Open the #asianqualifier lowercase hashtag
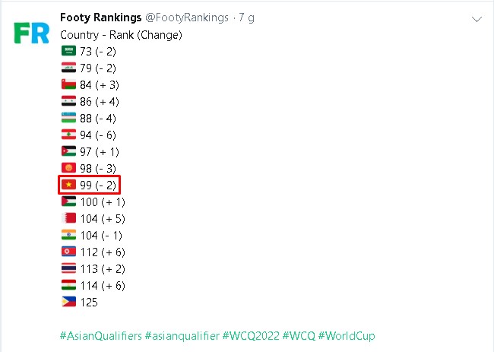This screenshot has width=494, height=352. click(x=182, y=336)
